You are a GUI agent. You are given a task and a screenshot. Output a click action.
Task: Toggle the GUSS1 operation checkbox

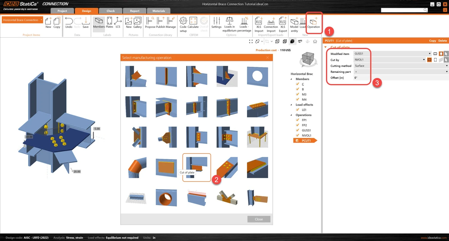tap(297, 130)
